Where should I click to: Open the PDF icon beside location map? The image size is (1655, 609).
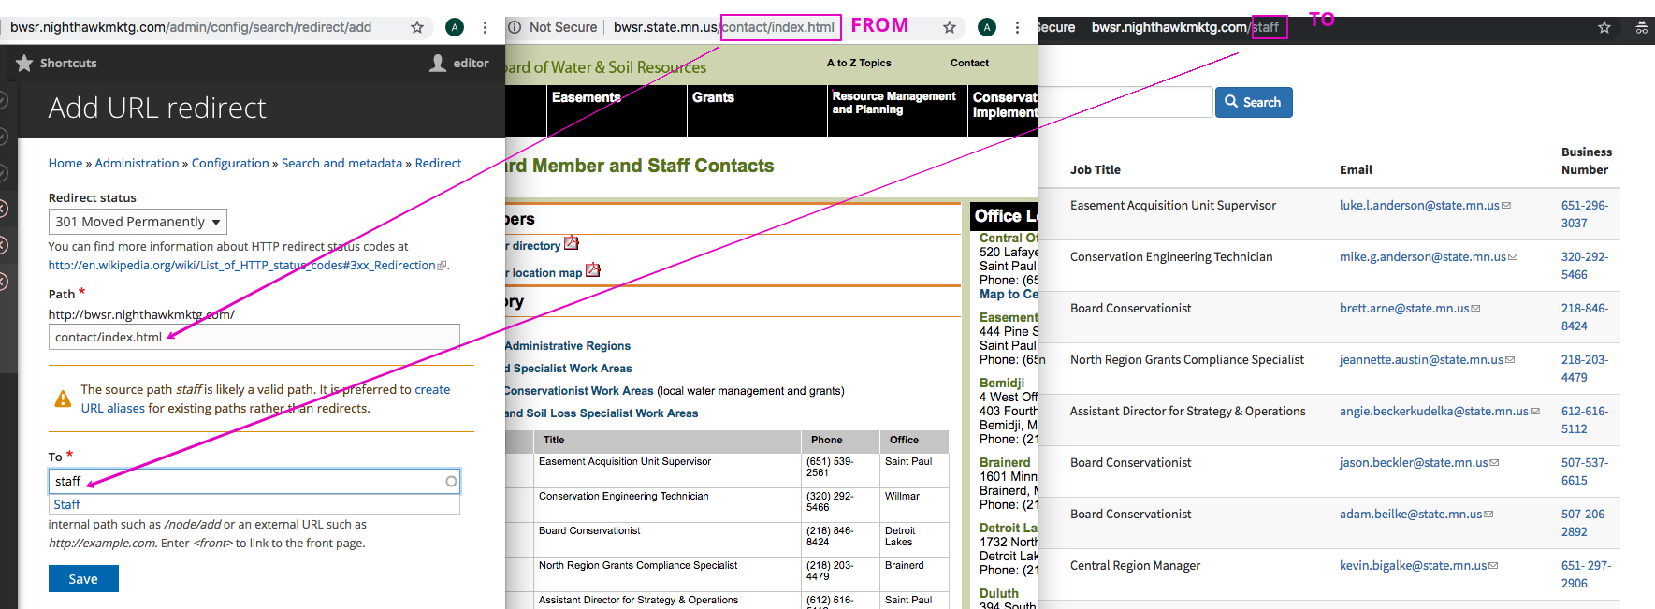[x=593, y=270]
